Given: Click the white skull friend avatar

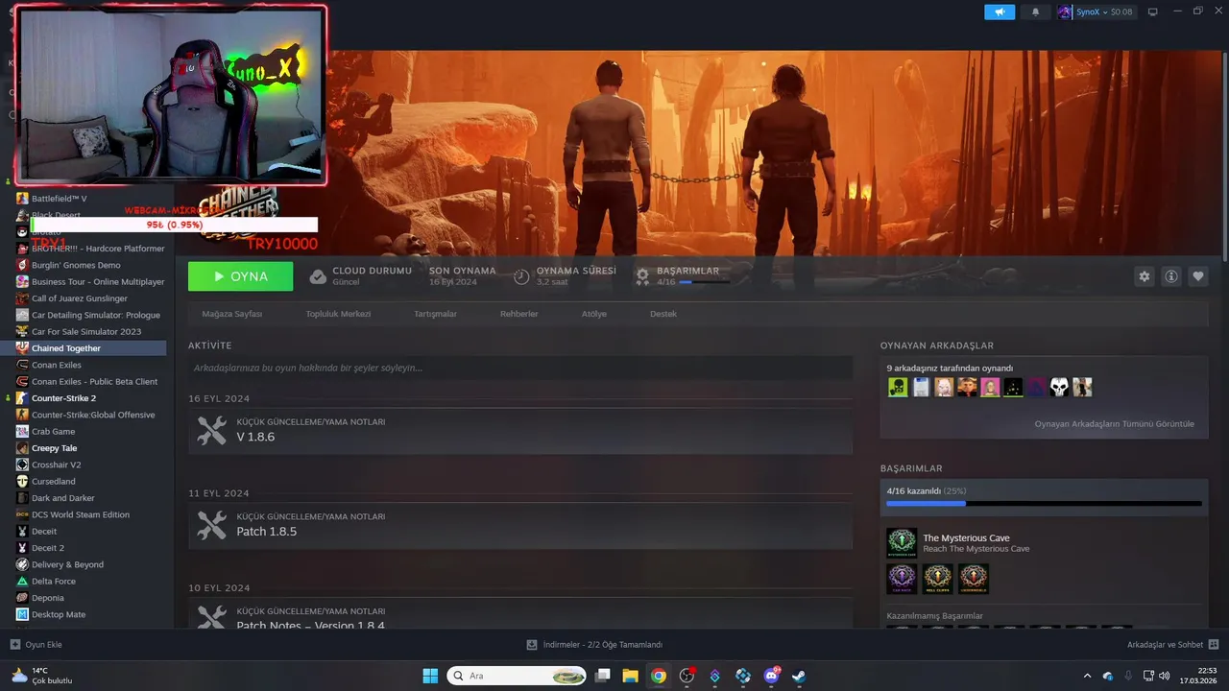Looking at the screenshot, I should pyautogui.click(x=1059, y=388).
